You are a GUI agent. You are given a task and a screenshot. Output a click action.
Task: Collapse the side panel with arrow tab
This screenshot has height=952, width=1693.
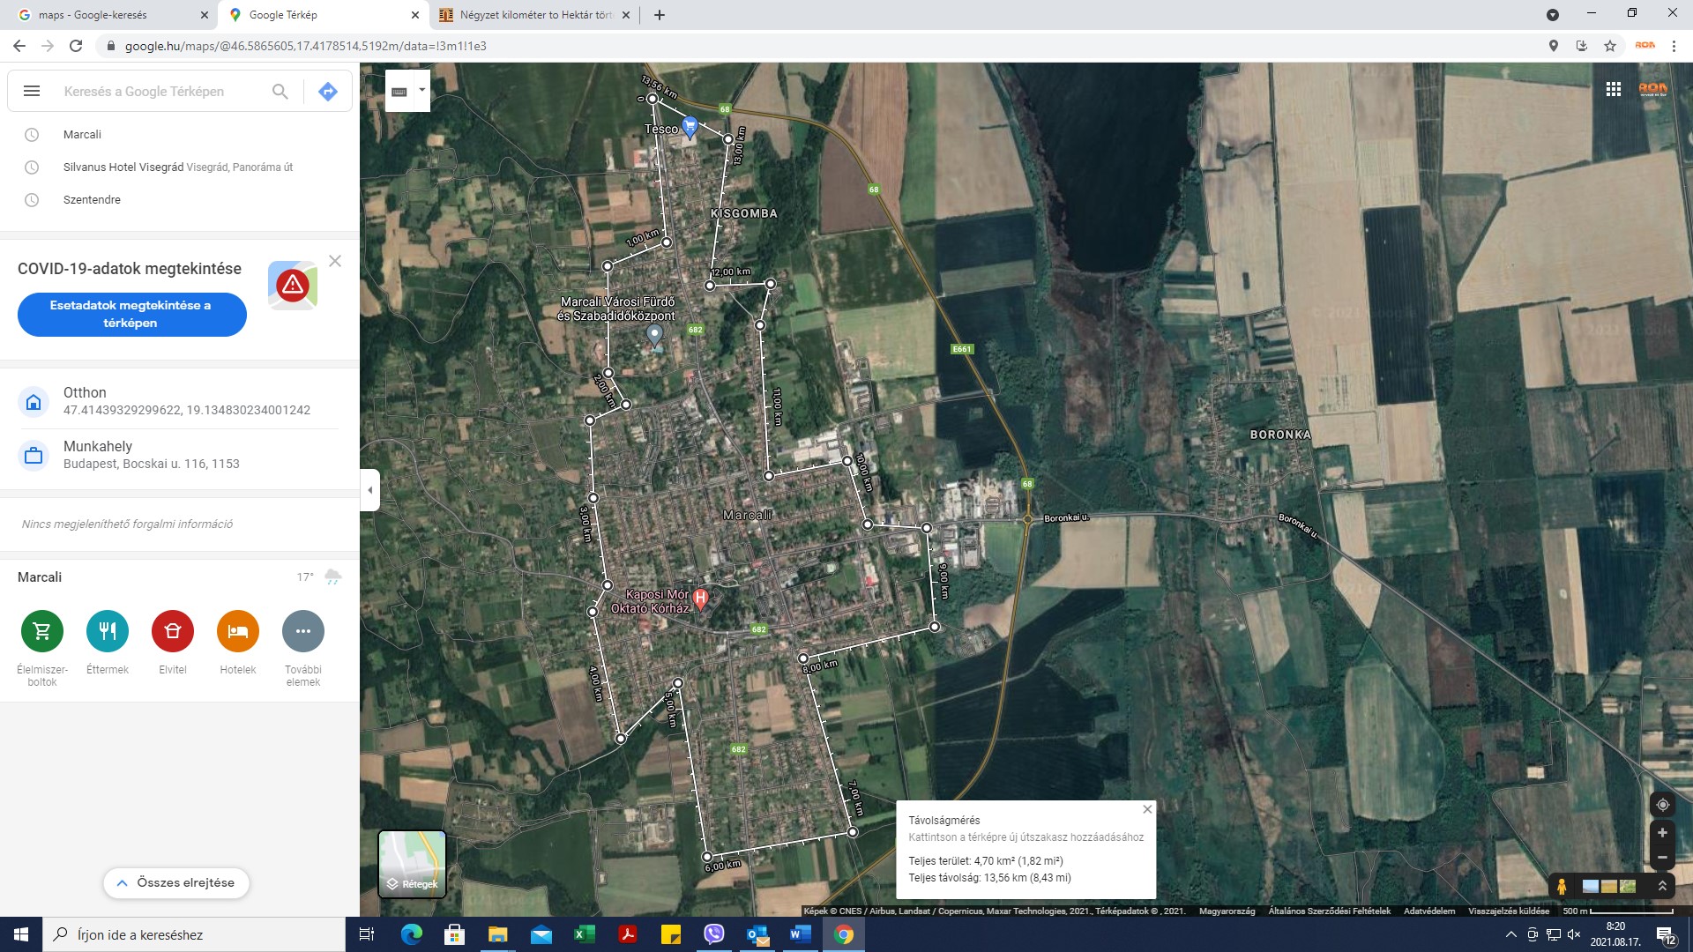click(370, 490)
